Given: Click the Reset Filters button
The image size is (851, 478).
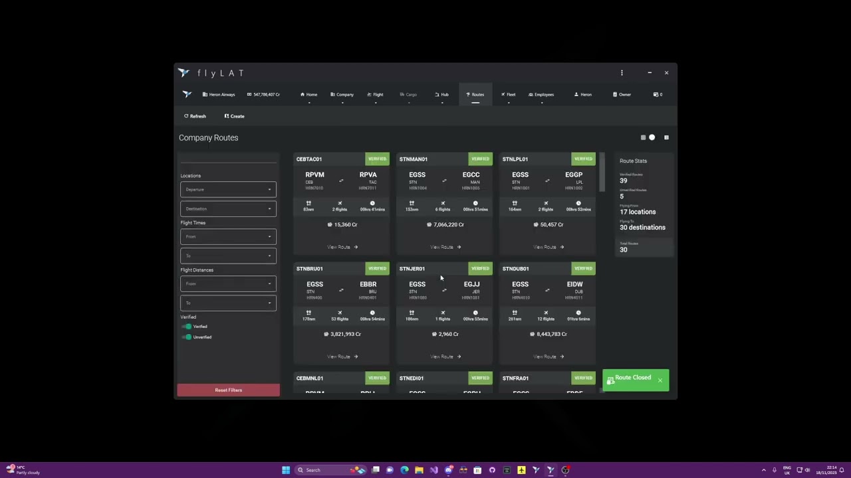Looking at the screenshot, I should [x=228, y=390].
